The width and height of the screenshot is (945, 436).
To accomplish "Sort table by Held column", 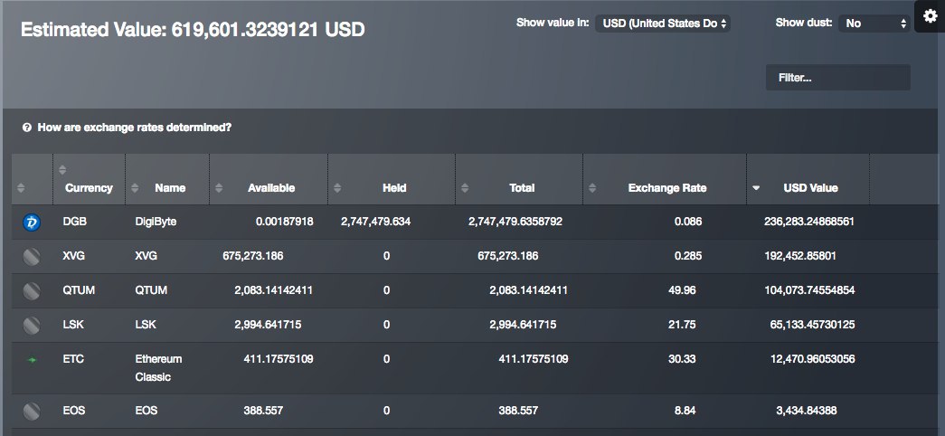I will [x=392, y=179].
